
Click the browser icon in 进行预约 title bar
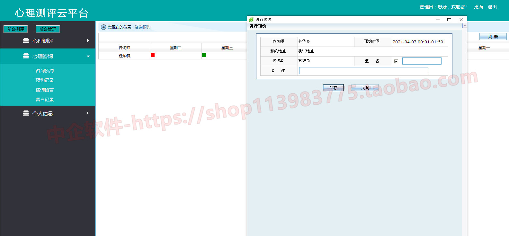[251, 20]
